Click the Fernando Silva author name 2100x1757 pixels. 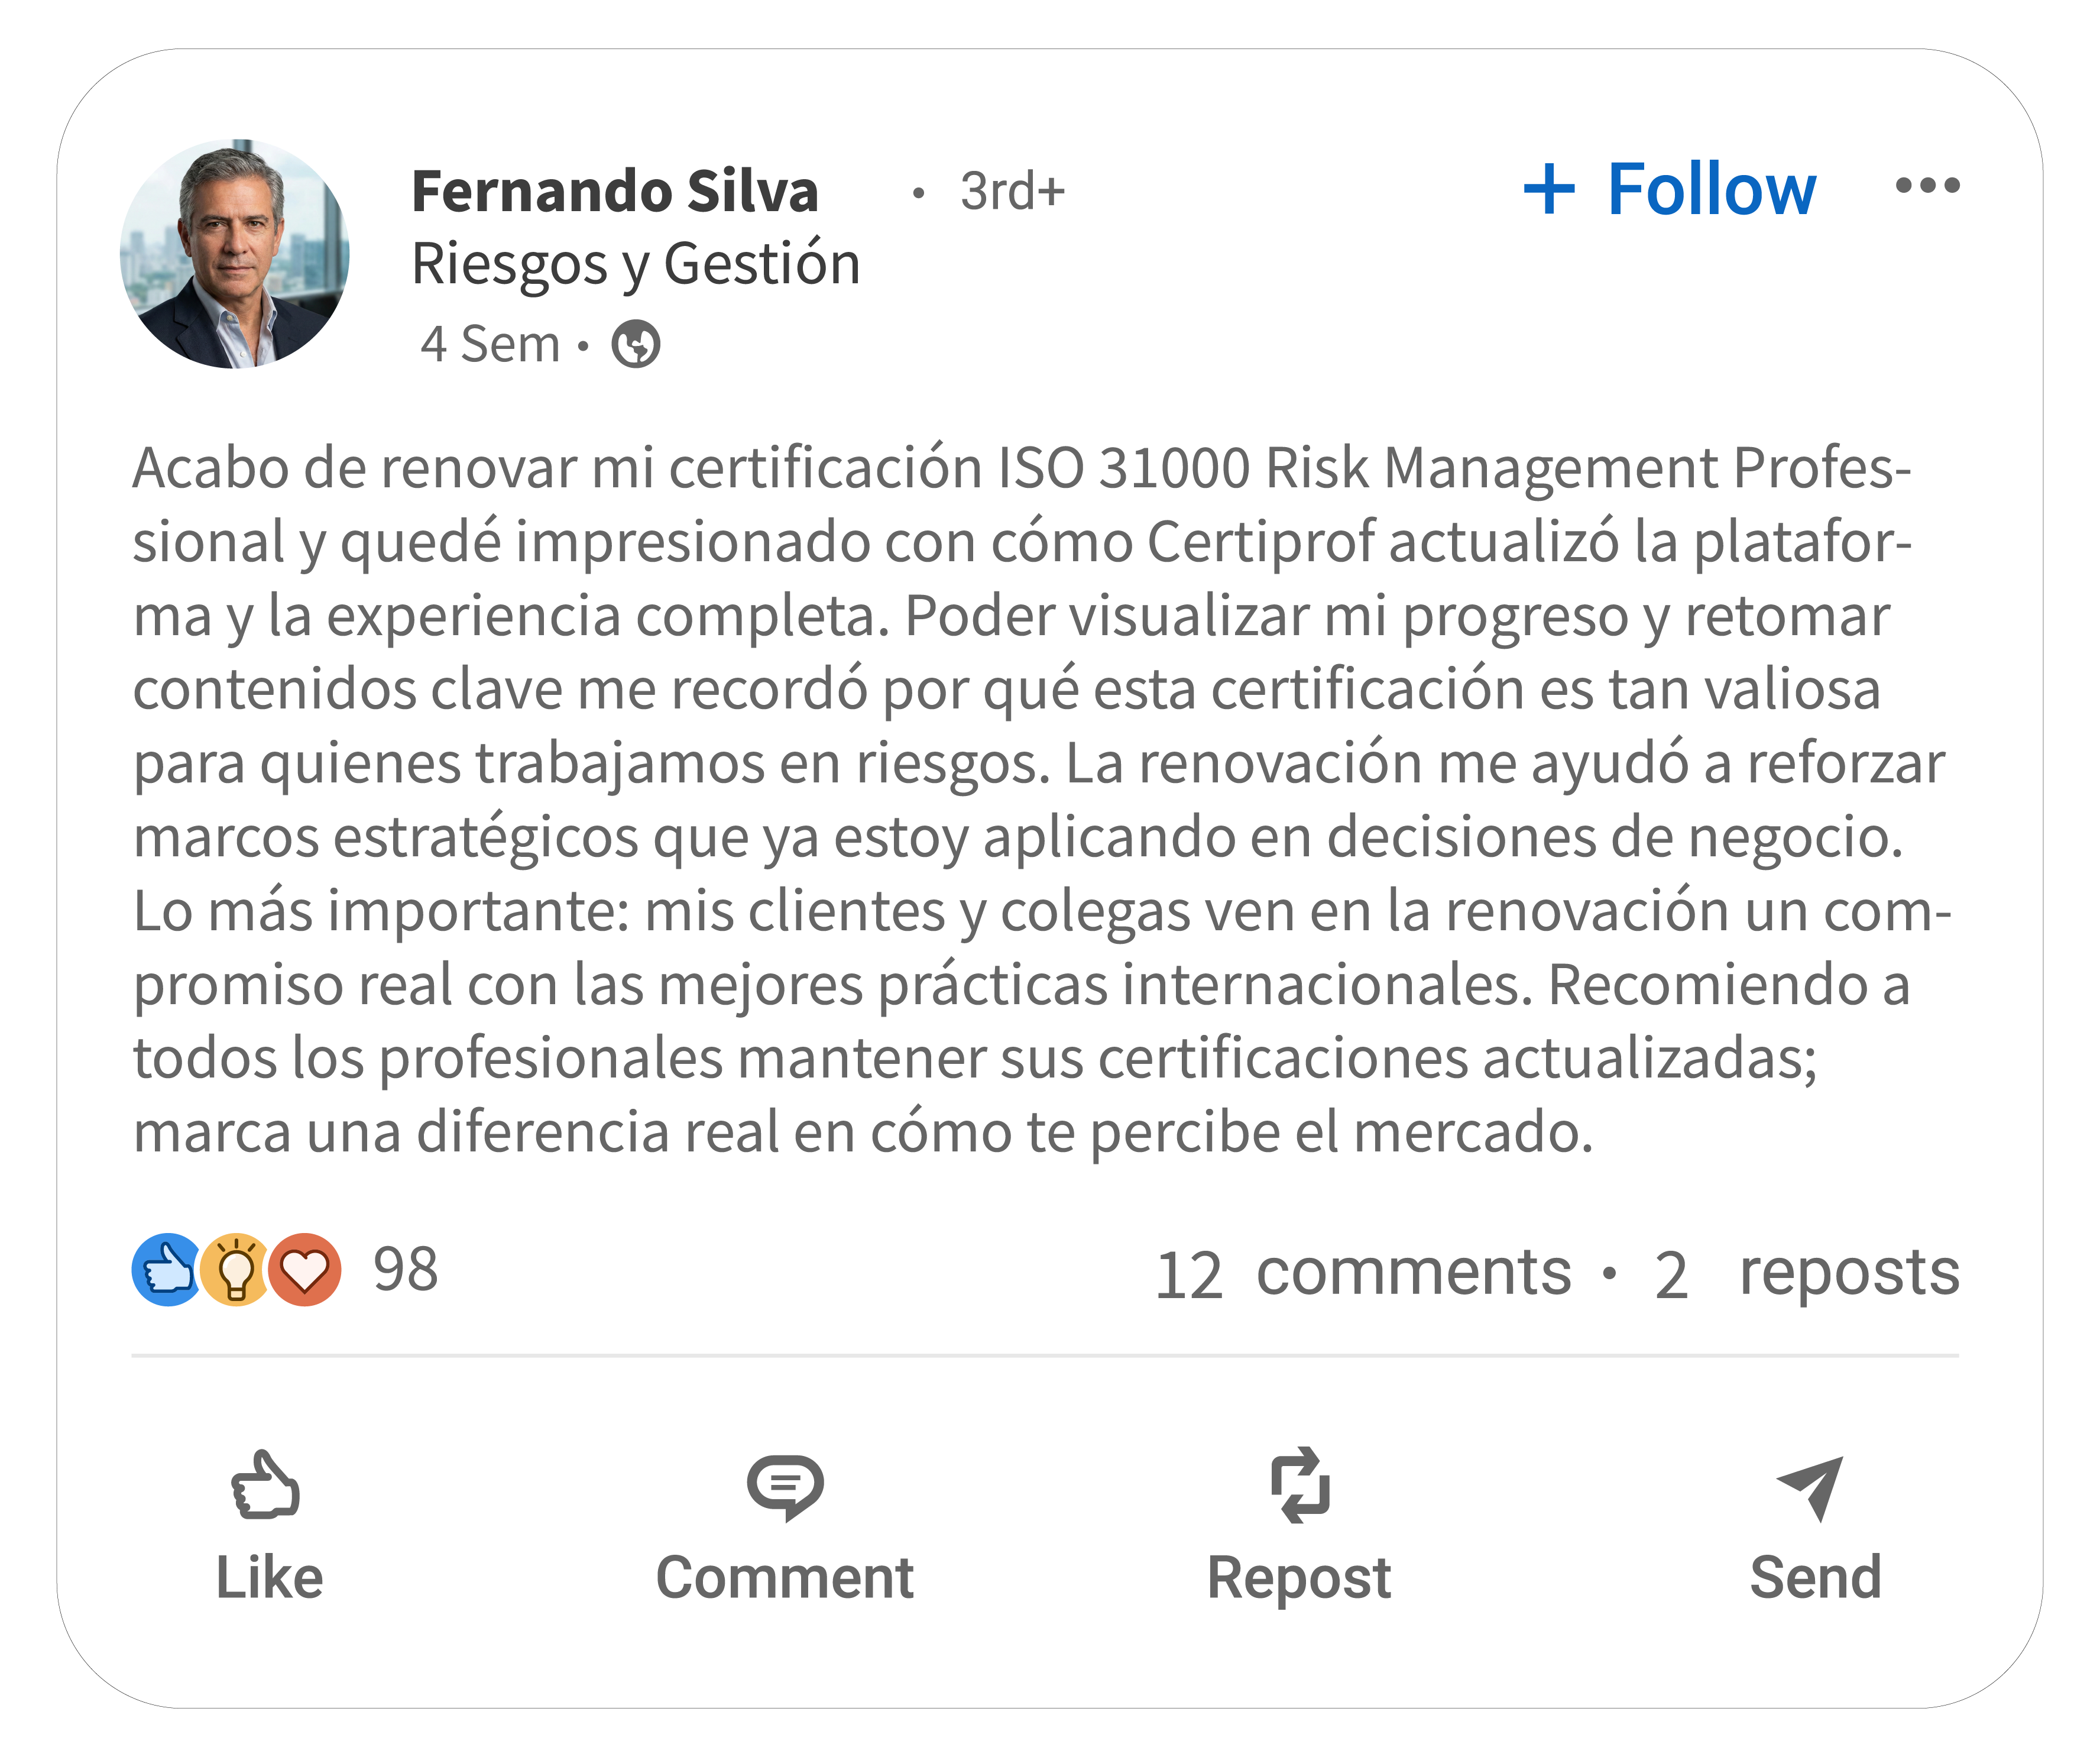click(x=615, y=191)
